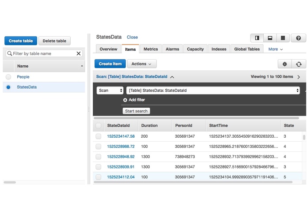
Task: Open the [Table] StatesData: StateDataId dropdown
Action: pyautogui.click(x=213, y=90)
